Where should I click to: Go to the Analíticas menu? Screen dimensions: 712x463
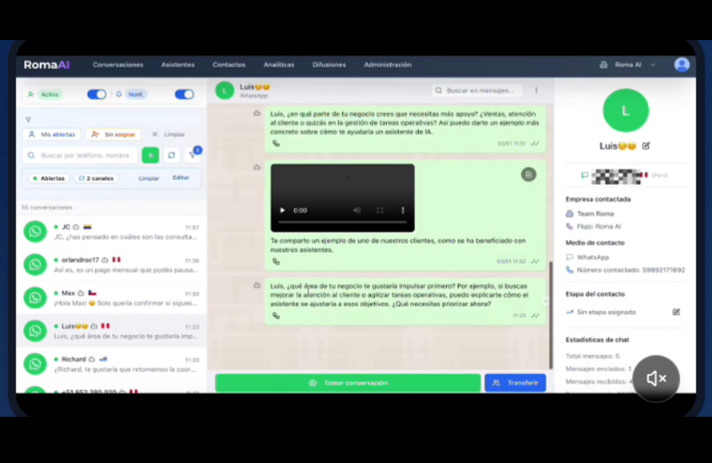279,65
